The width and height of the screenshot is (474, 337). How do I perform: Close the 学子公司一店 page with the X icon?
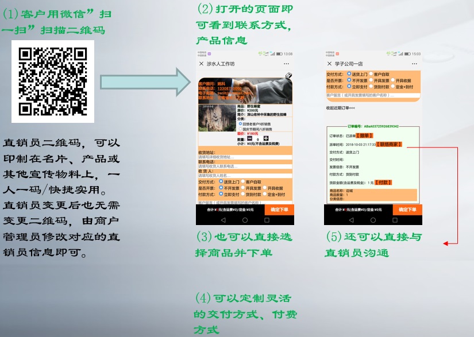[330, 64]
